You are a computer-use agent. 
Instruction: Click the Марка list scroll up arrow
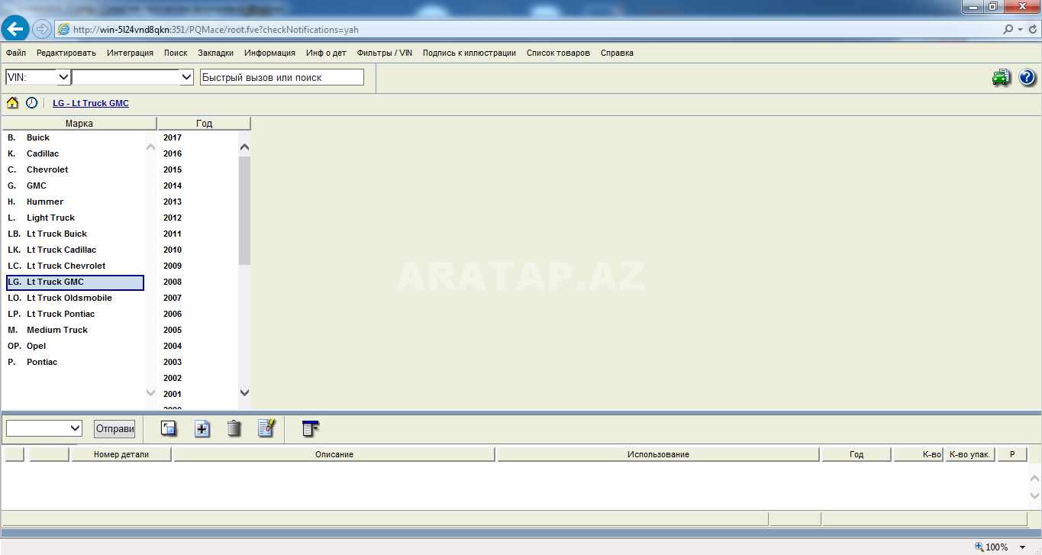click(x=150, y=147)
